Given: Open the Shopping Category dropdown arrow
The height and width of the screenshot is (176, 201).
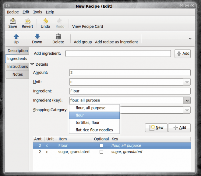Looking at the screenshot, I should tap(187, 110).
